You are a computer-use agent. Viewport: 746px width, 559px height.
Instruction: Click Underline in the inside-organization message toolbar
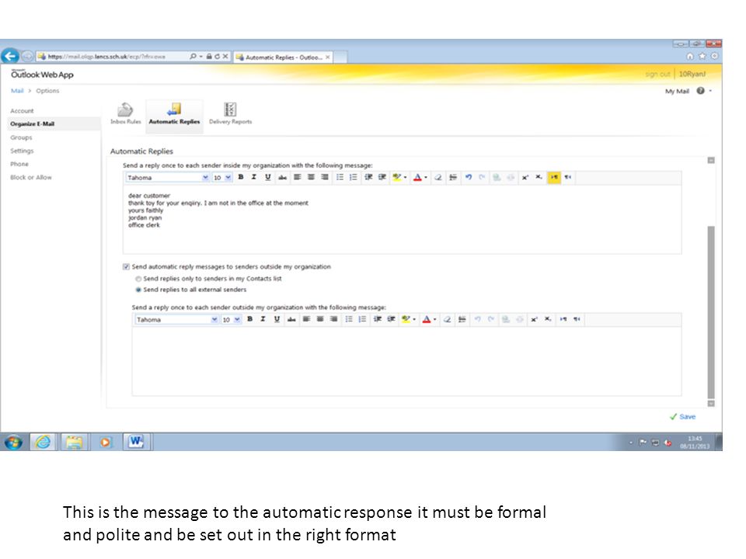[x=268, y=177]
